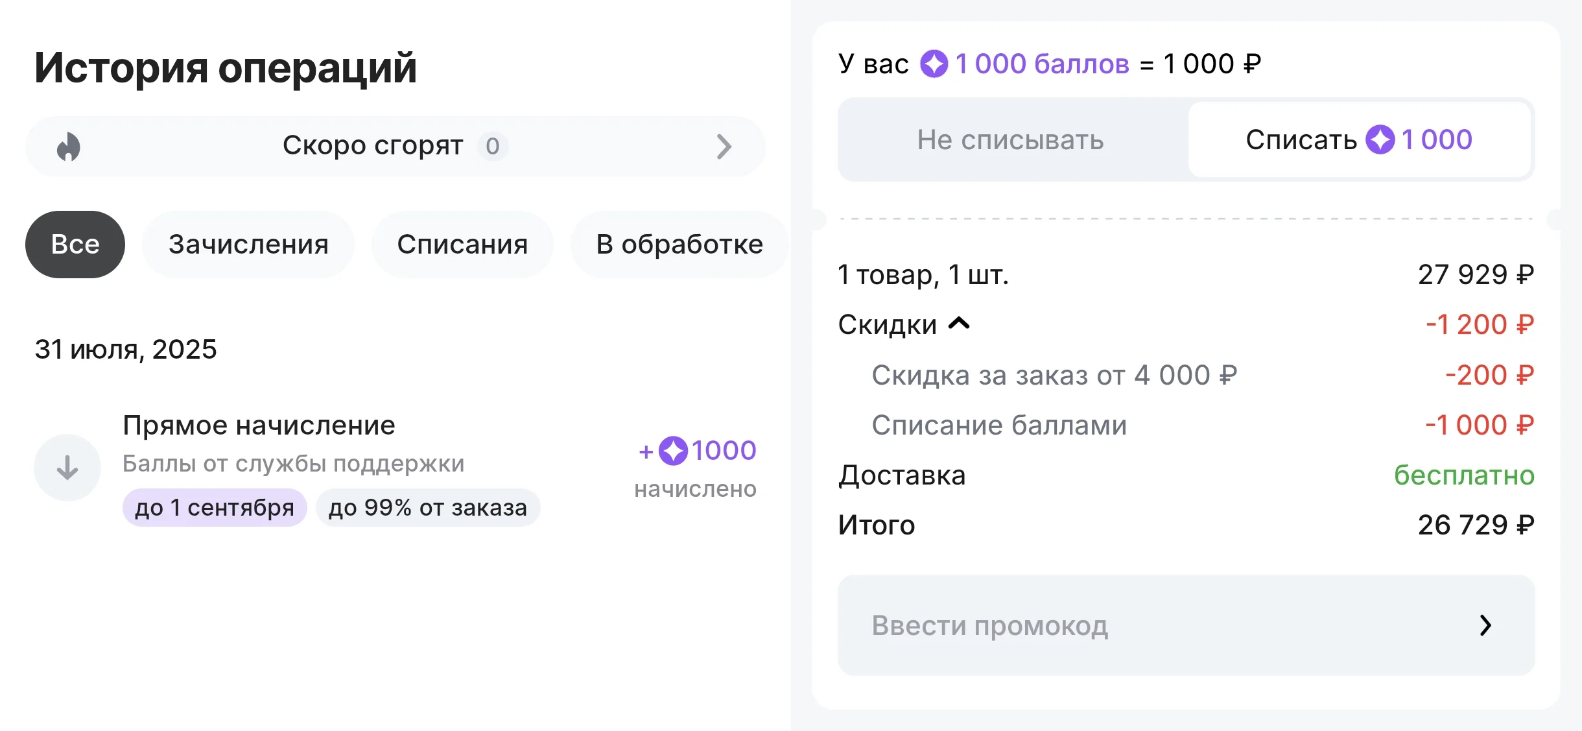Image resolution: width=1582 pixels, height=731 pixels.
Task: Click the points icon beside "+1000"
Action: 674,451
